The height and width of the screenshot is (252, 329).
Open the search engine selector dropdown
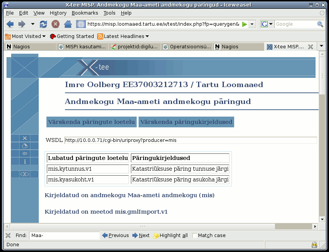(267, 24)
